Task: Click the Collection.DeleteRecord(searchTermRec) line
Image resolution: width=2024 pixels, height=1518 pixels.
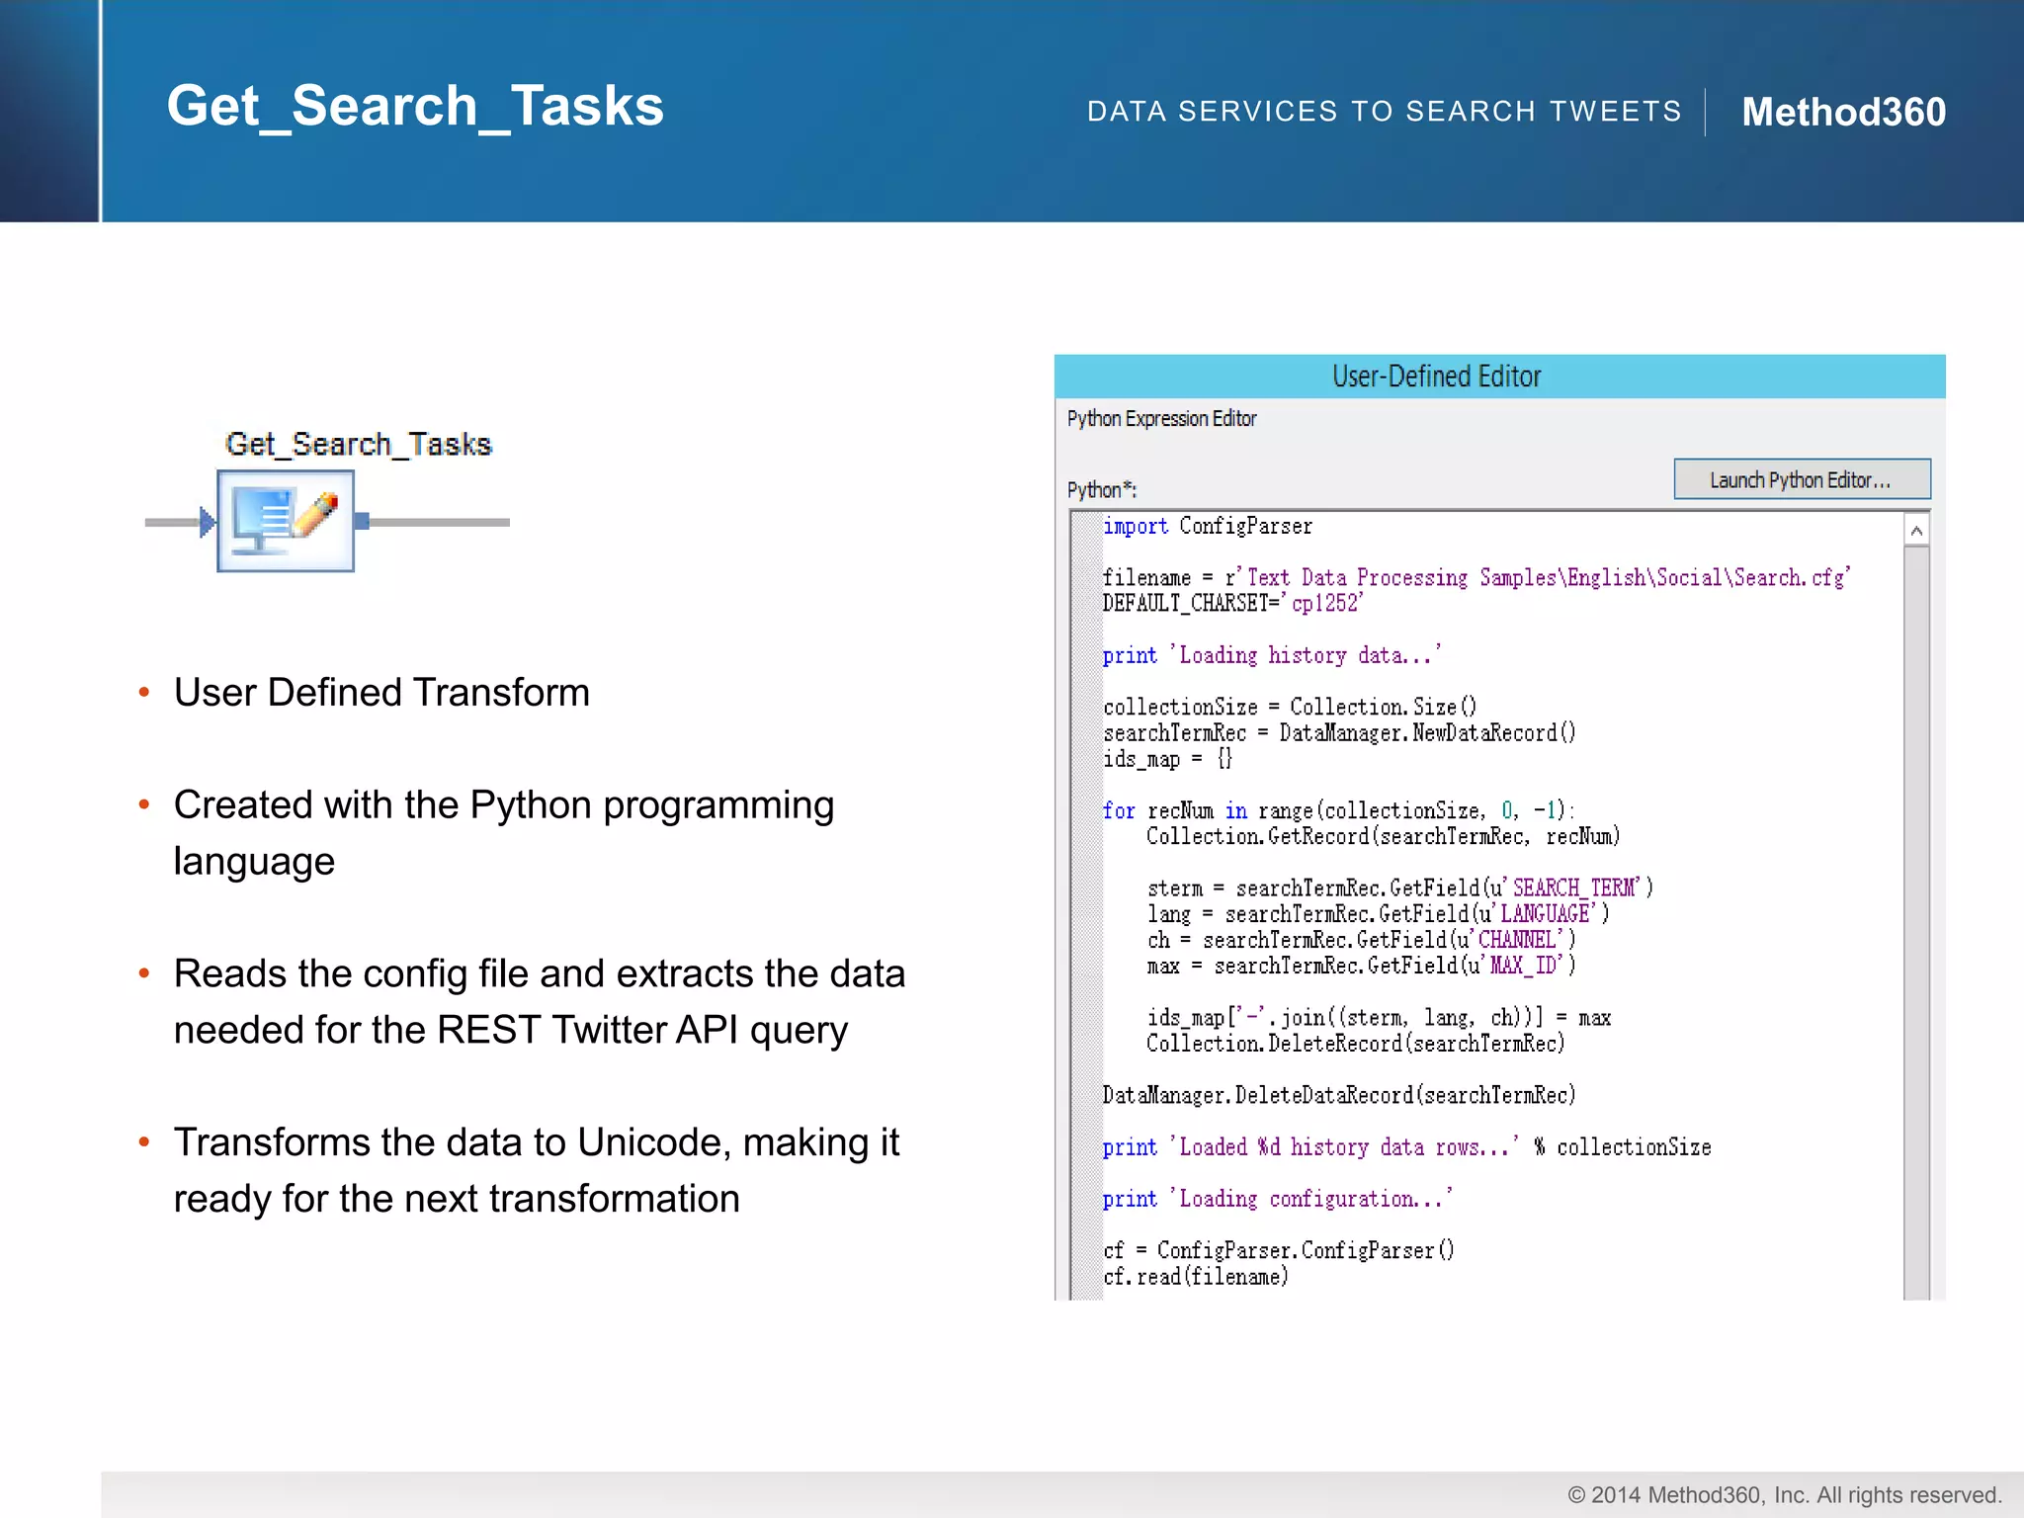Action: pyautogui.click(x=1356, y=1044)
